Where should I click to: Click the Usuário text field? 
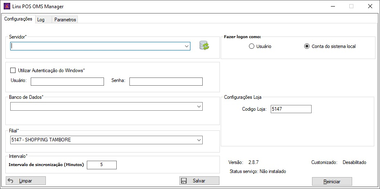pos(67,82)
